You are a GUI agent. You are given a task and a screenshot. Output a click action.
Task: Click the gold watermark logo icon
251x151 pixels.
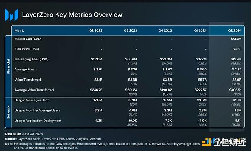(207, 142)
